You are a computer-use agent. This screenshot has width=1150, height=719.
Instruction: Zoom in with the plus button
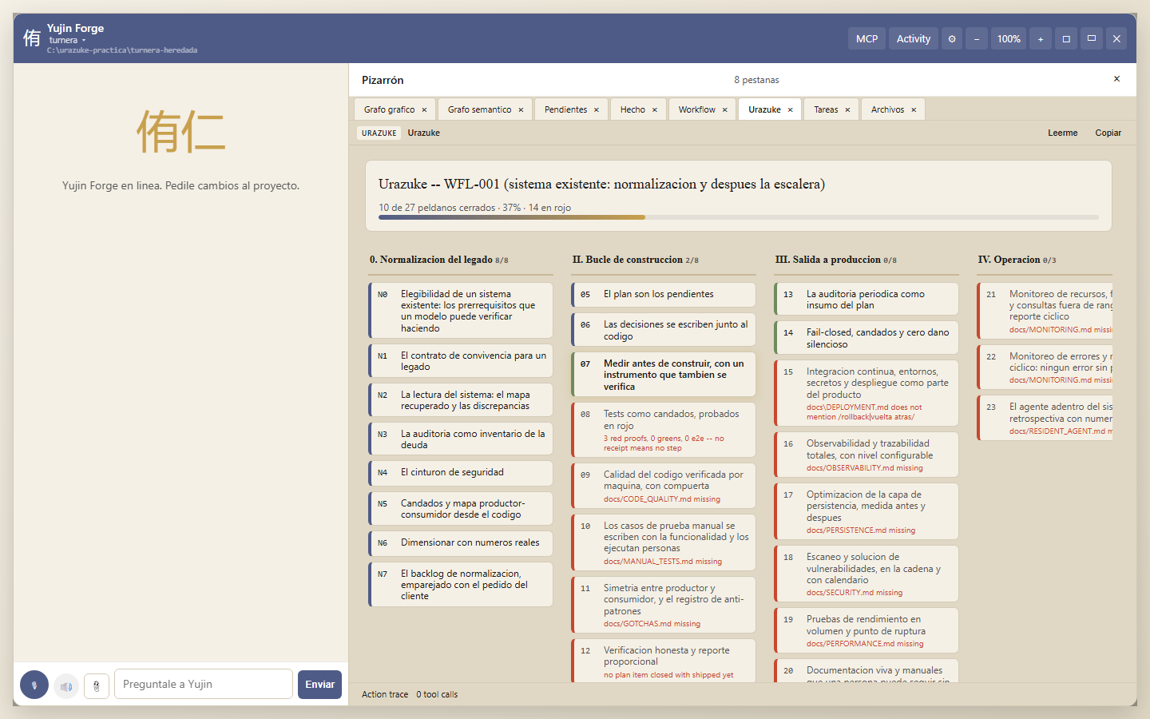(1041, 38)
